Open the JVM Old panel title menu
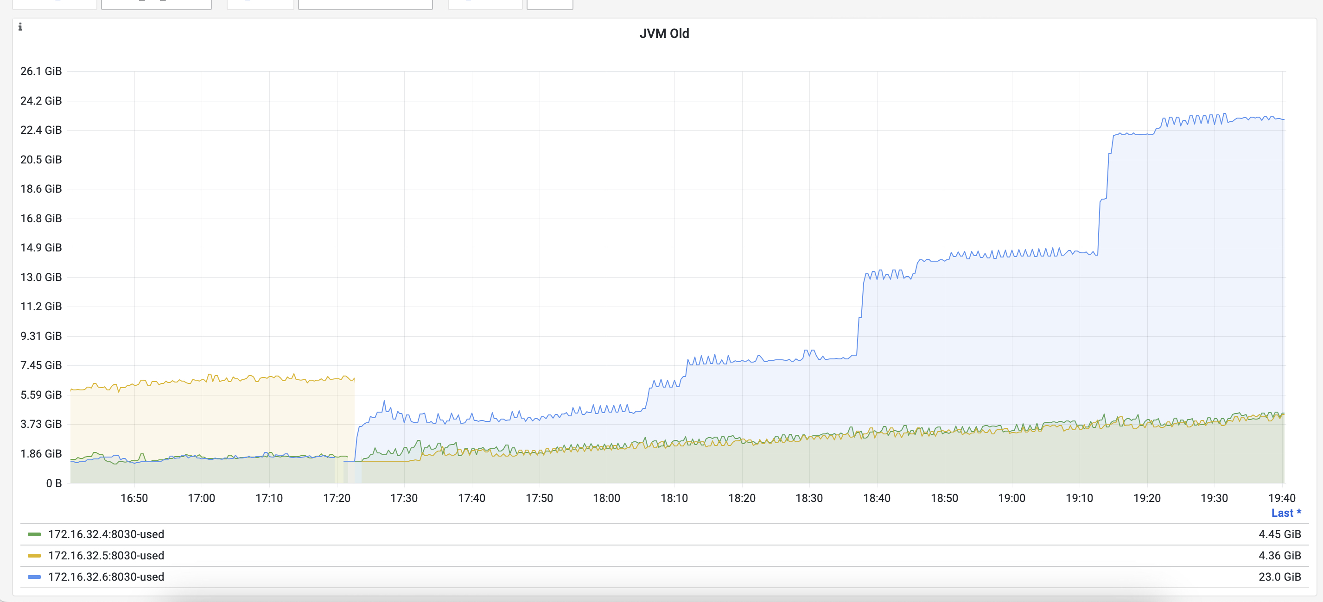The image size is (1323, 602). click(663, 34)
